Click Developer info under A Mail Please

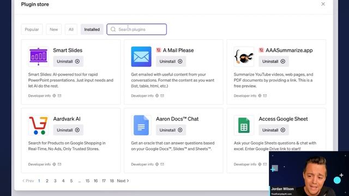click(x=142, y=96)
